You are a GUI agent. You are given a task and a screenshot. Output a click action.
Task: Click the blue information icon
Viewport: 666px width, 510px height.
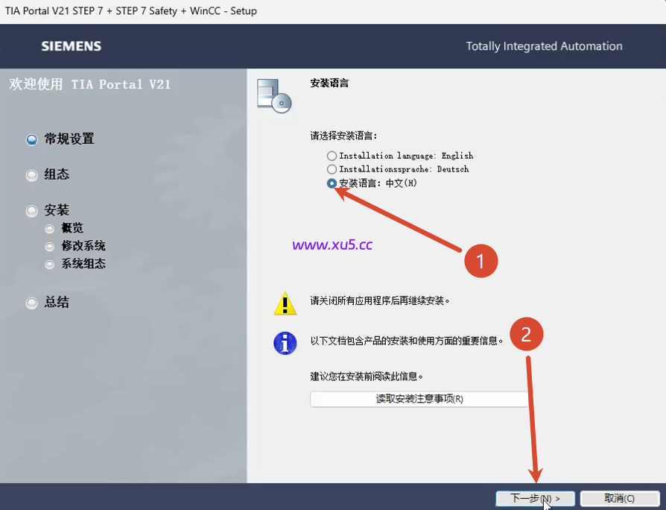click(285, 344)
